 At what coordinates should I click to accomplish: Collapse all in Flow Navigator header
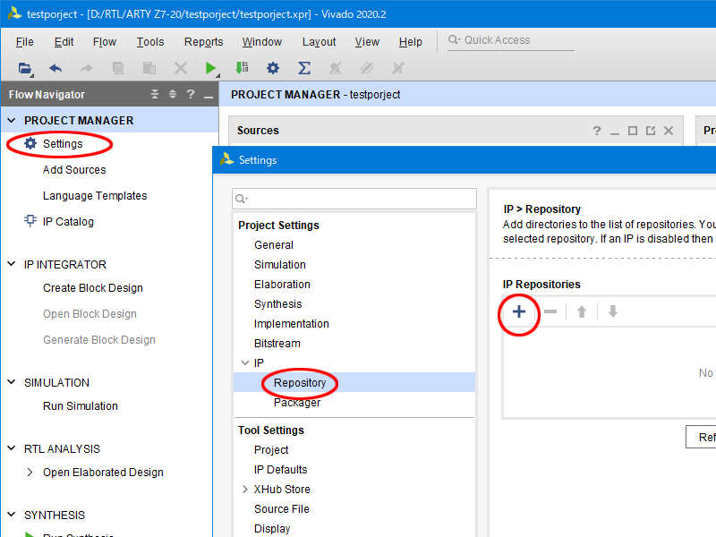pyautogui.click(x=154, y=94)
